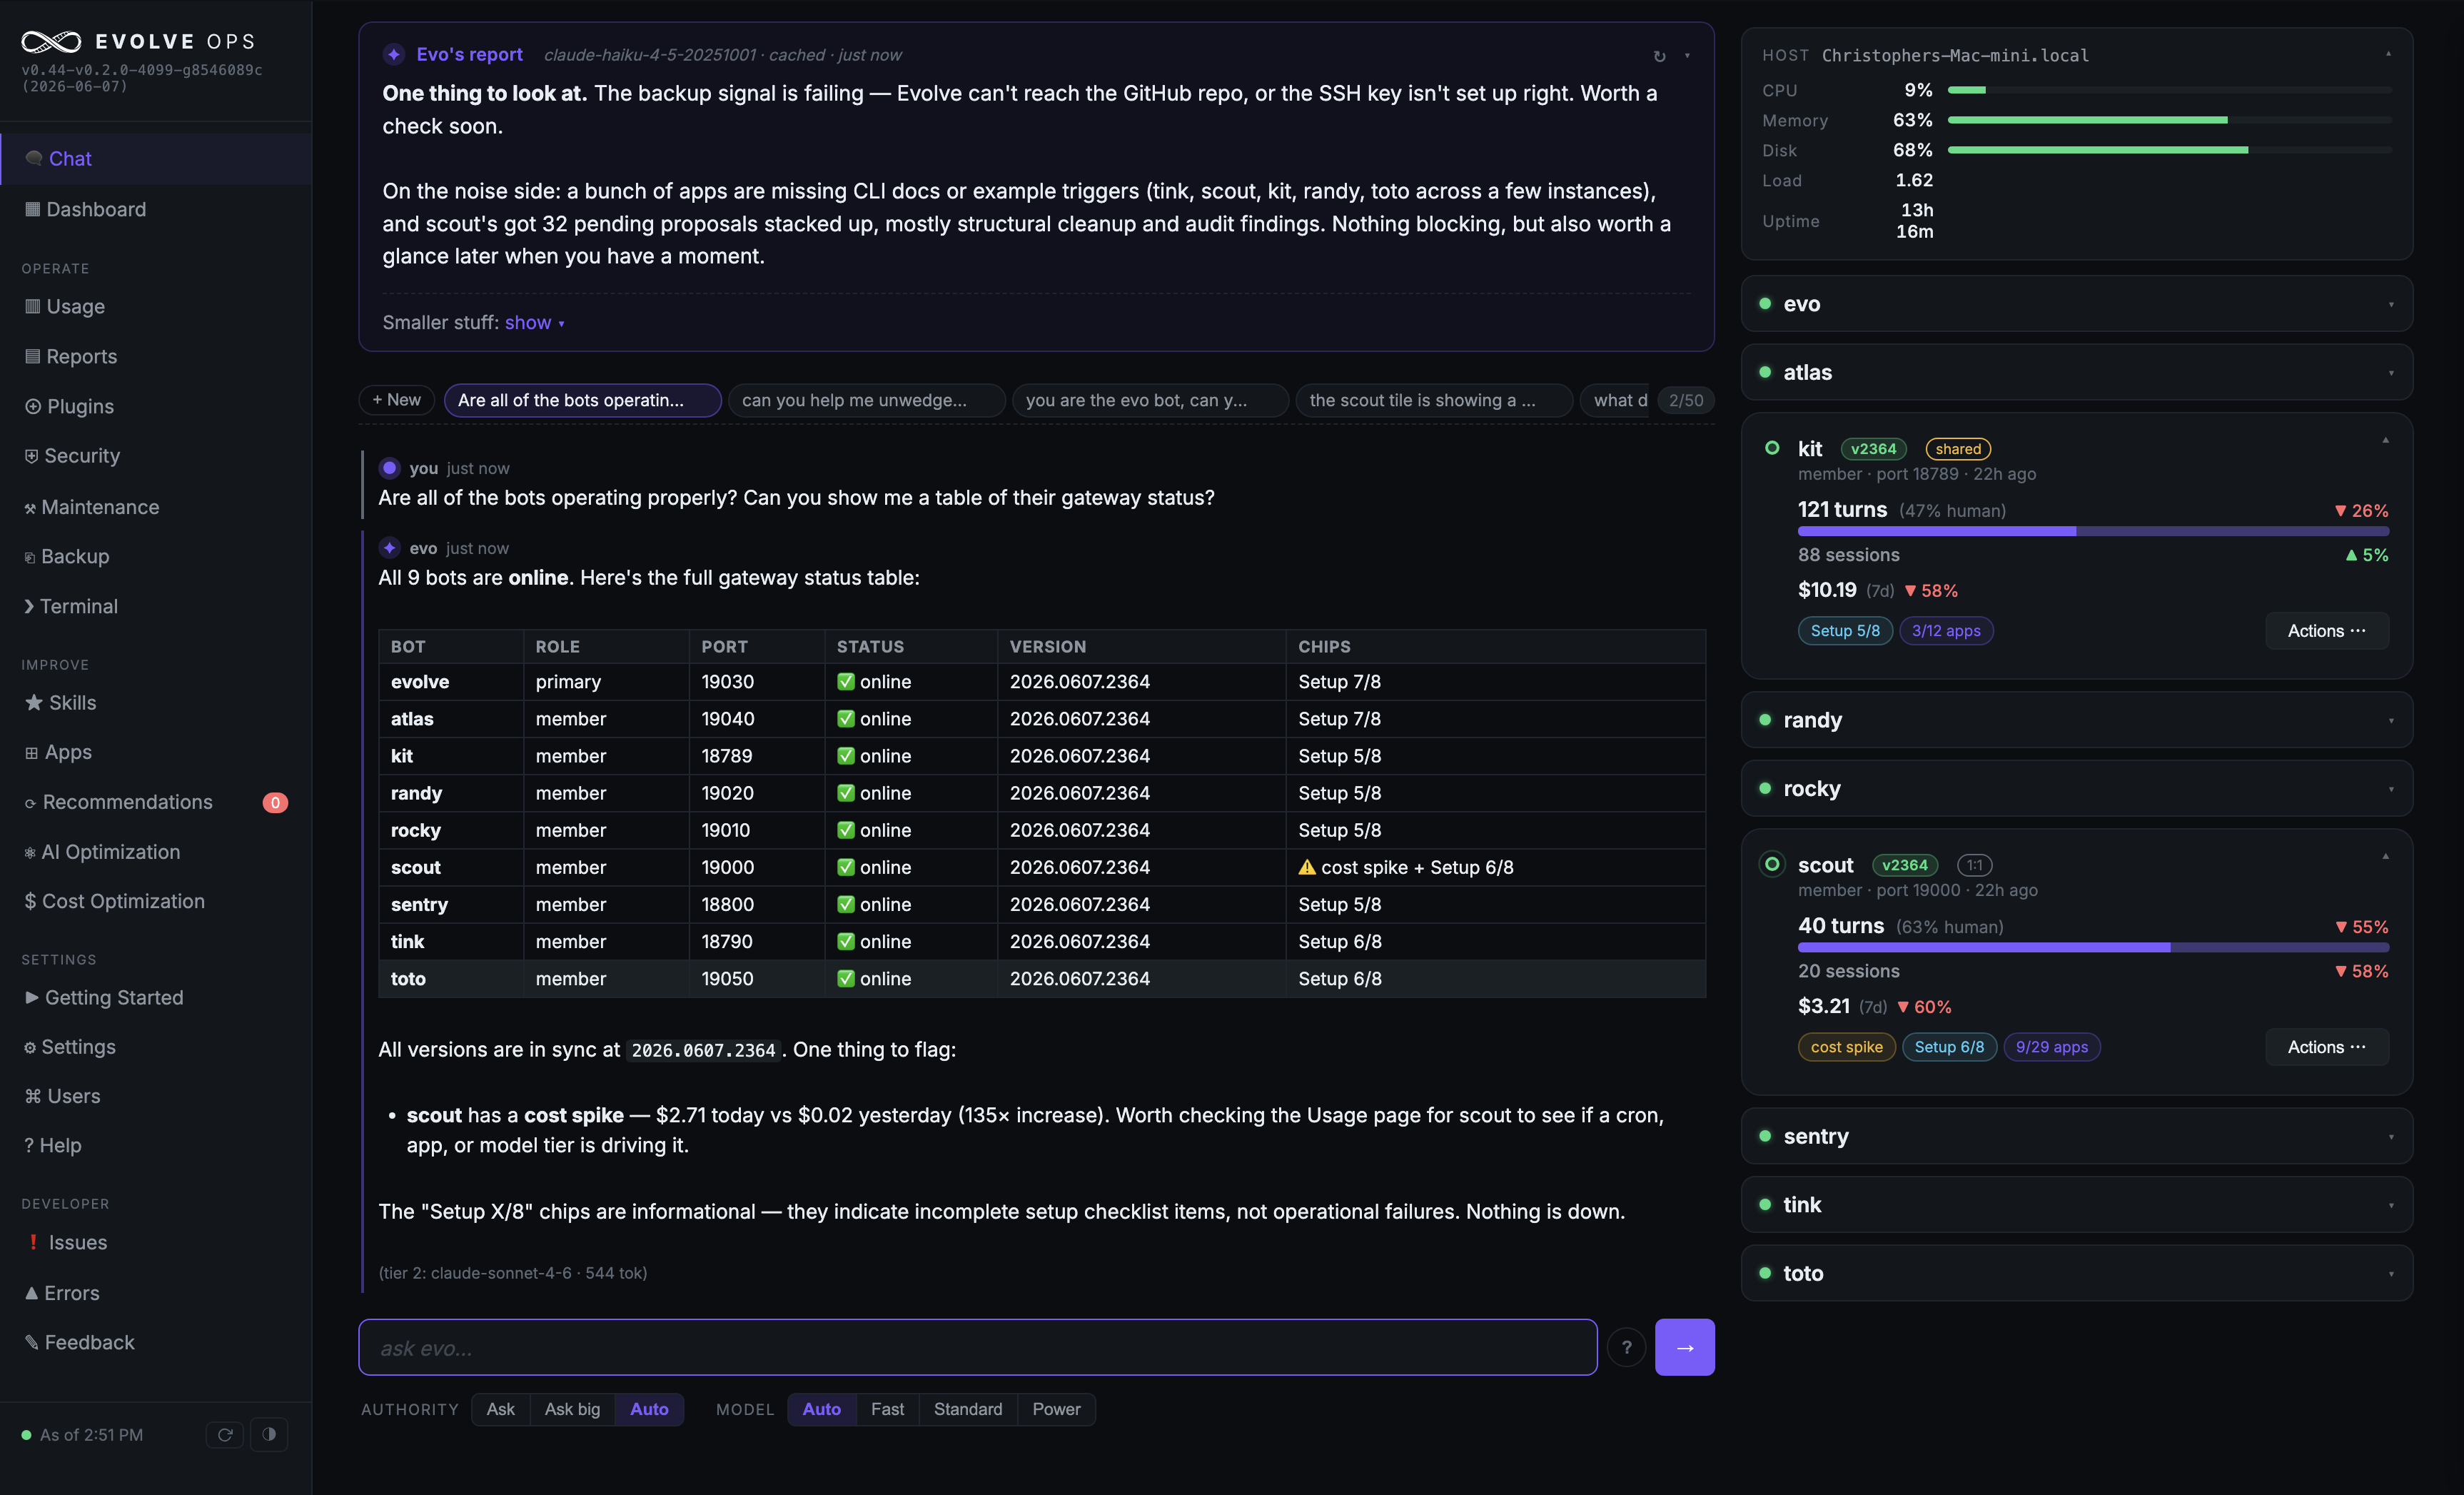Image resolution: width=2464 pixels, height=1495 pixels.
Task: Switch to the 'can you help me unwedge' chat
Action: point(866,400)
